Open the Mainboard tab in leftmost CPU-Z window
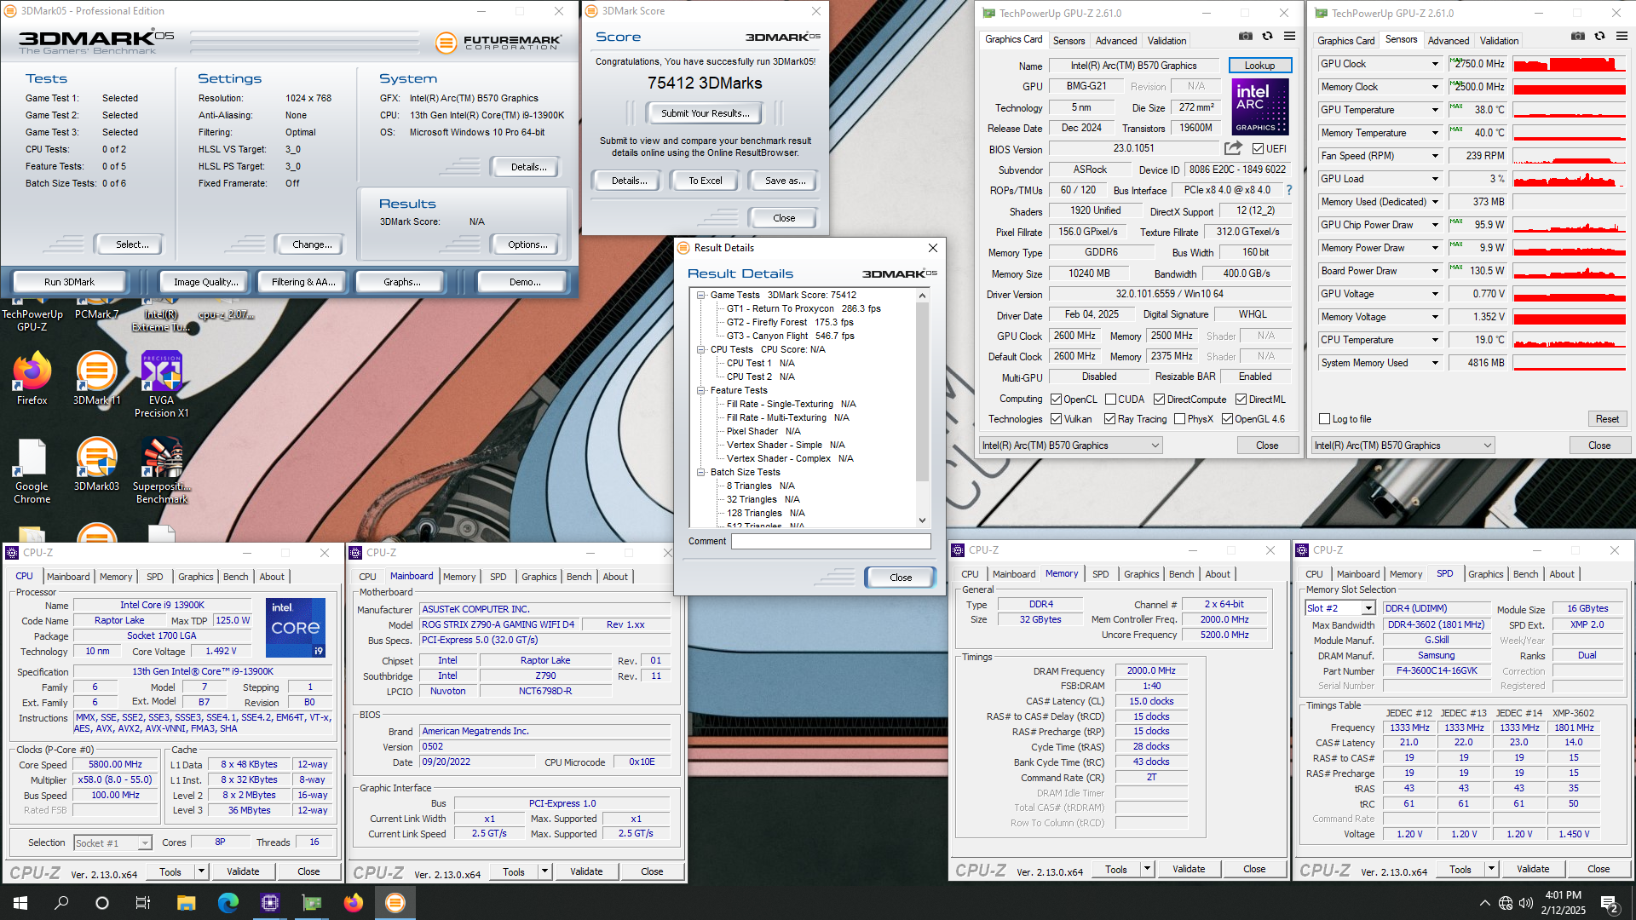 point(68,577)
